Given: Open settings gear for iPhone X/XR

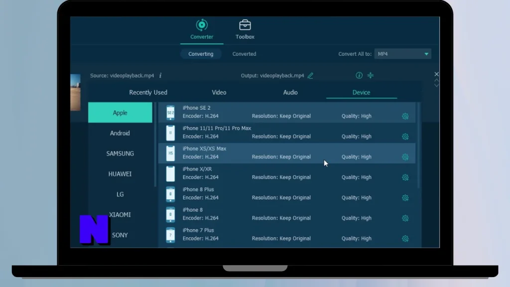Looking at the screenshot, I should coord(405,177).
